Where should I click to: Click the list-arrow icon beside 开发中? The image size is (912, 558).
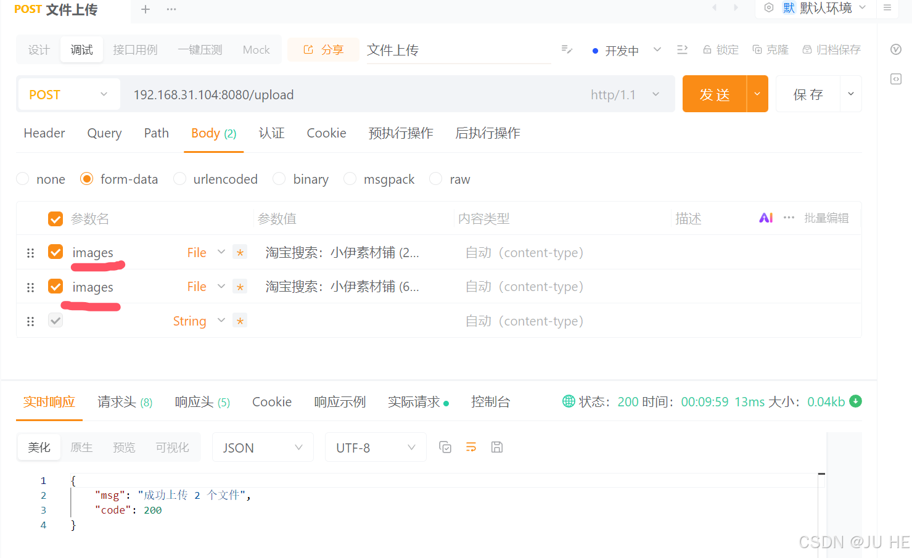click(682, 49)
